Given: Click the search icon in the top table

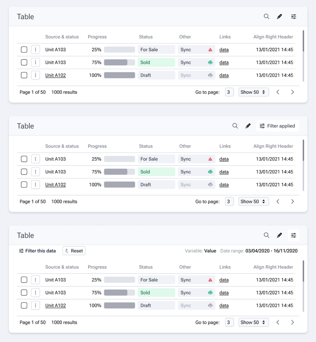Looking at the screenshot, I should click(x=266, y=17).
